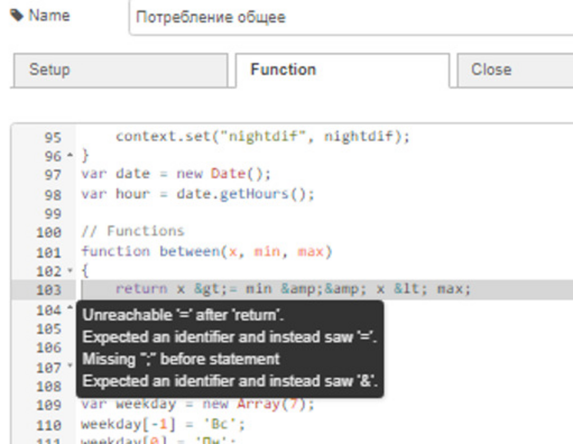Click line number 110 in the gutter

[49, 425]
